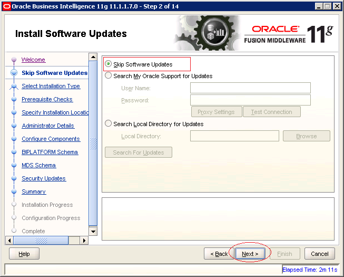
Task: Click the horizontal scroll right arrow
Action: click(84, 240)
